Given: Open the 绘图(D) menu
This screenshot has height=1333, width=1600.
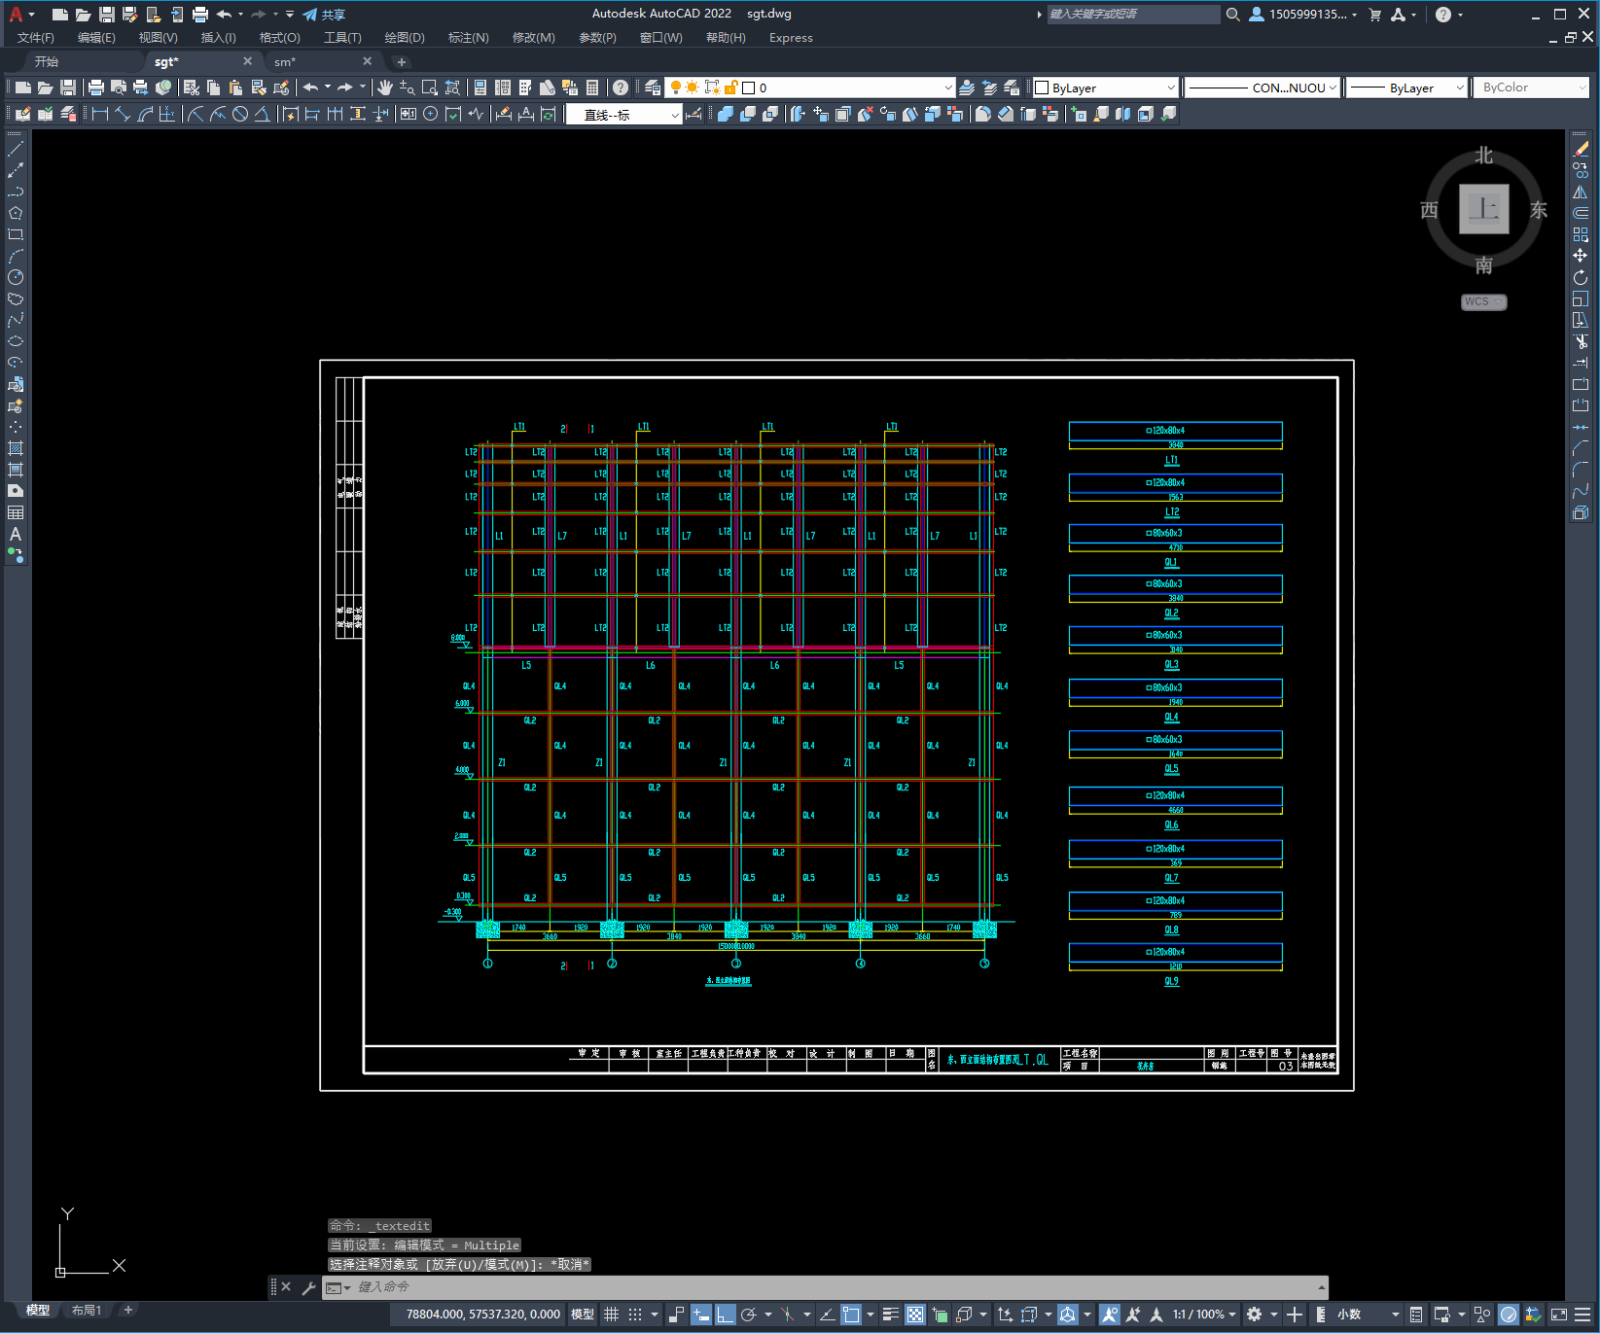Looking at the screenshot, I should point(405,38).
